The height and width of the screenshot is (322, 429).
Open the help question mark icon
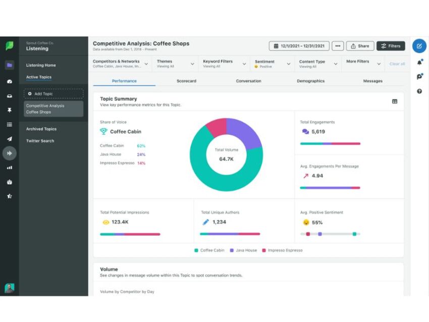tap(419, 91)
